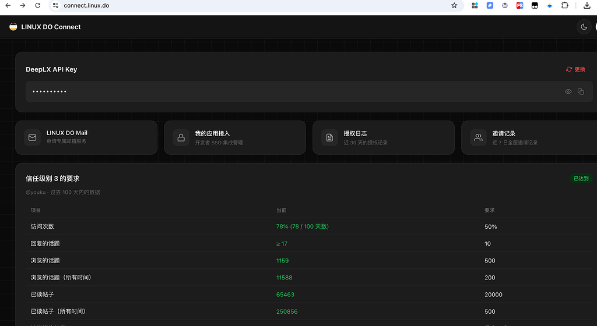Click the value 65463
The height and width of the screenshot is (326, 597).
click(285, 295)
